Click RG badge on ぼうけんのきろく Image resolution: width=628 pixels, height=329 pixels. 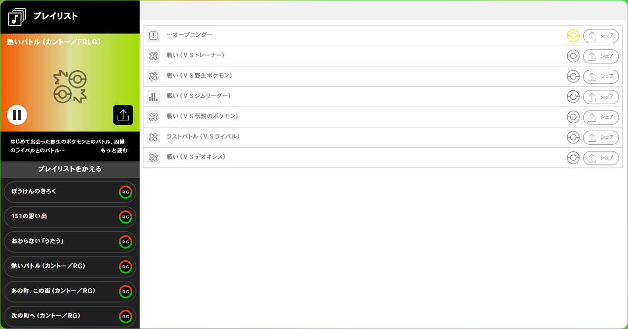(x=126, y=192)
